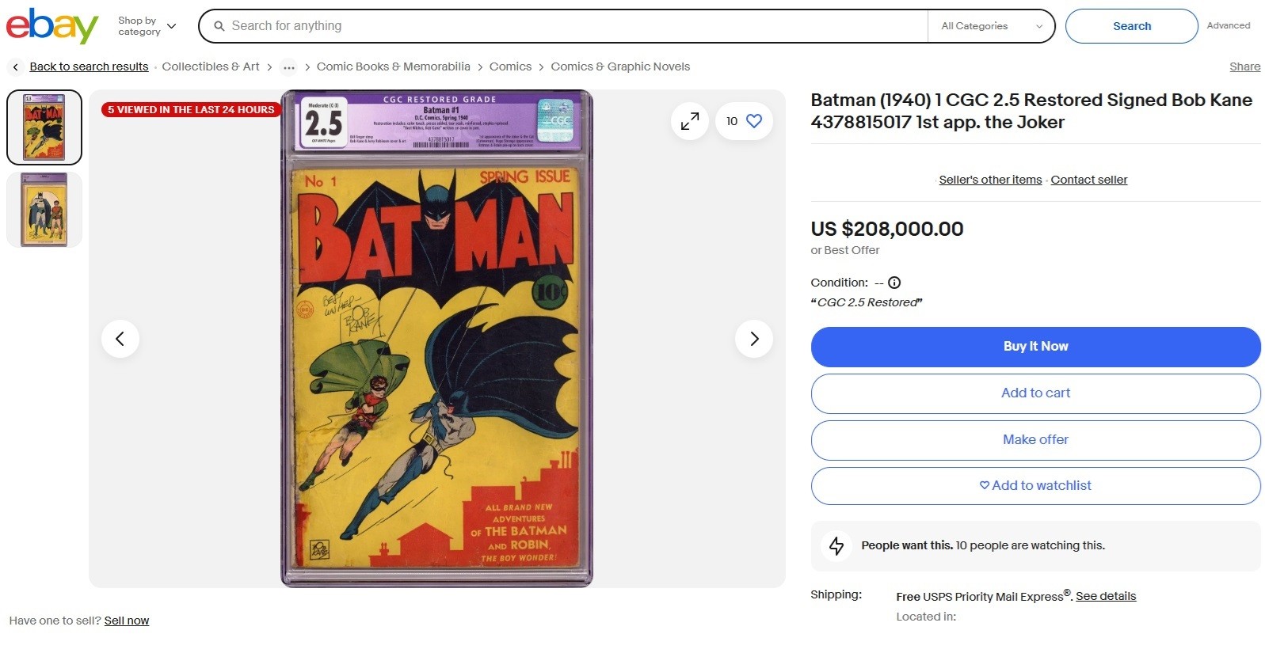Expand the hidden breadcrumb ellipsis
This screenshot has width=1265, height=653.
(289, 67)
